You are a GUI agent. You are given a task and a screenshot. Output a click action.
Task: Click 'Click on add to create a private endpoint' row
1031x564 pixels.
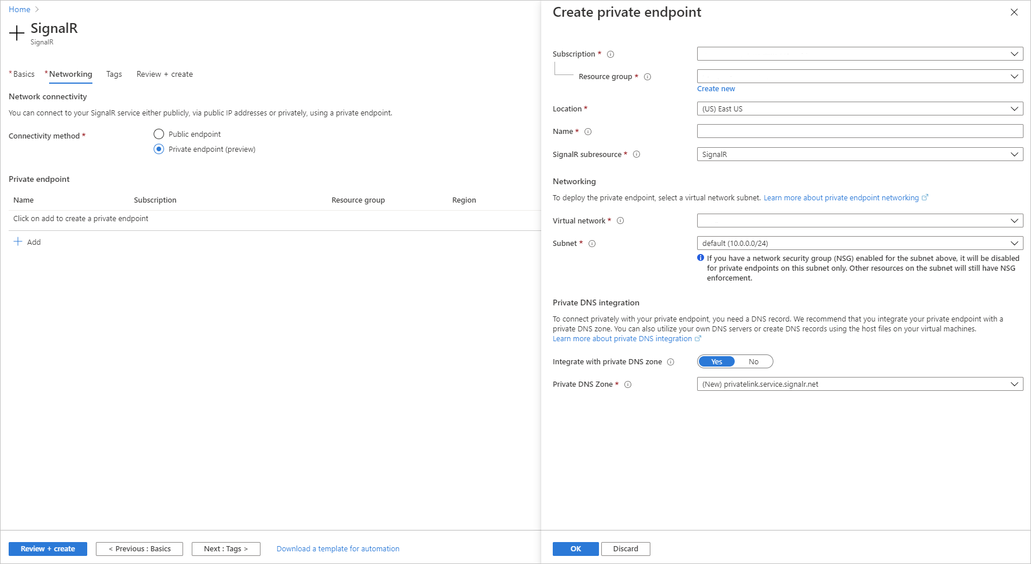pos(275,219)
